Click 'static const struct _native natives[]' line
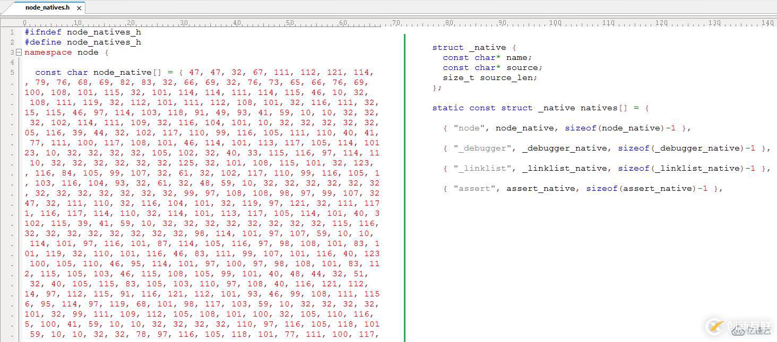Image resolution: width=777 pixels, height=342 pixels. (541, 108)
